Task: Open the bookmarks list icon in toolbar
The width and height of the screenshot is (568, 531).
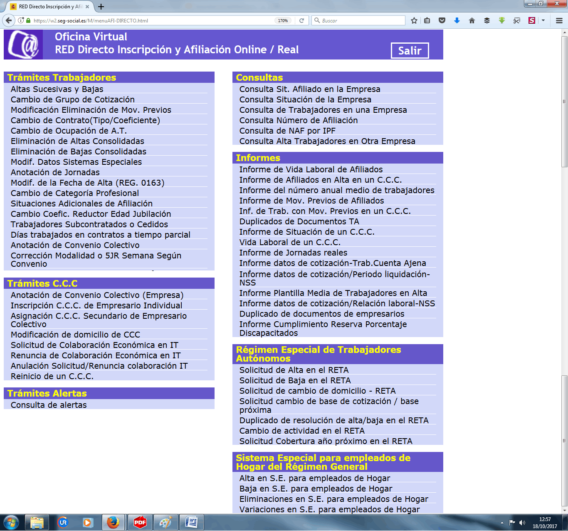Action: (427, 20)
